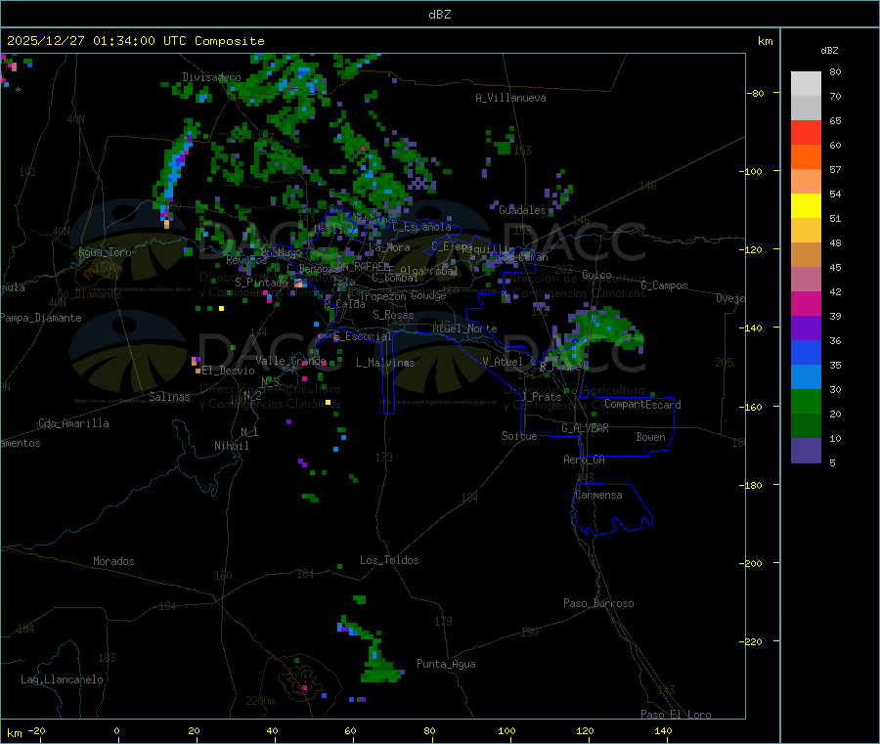Select the 'Agua_Toro' place label

(x=105, y=252)
